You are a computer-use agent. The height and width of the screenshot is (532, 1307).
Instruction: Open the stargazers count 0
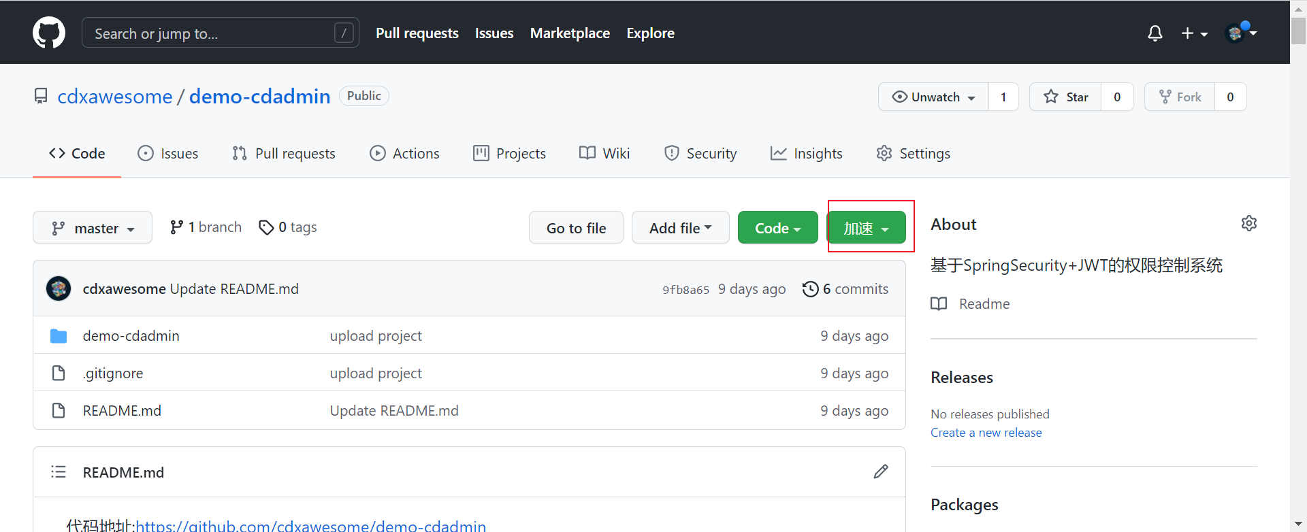tap(1117, 97)
